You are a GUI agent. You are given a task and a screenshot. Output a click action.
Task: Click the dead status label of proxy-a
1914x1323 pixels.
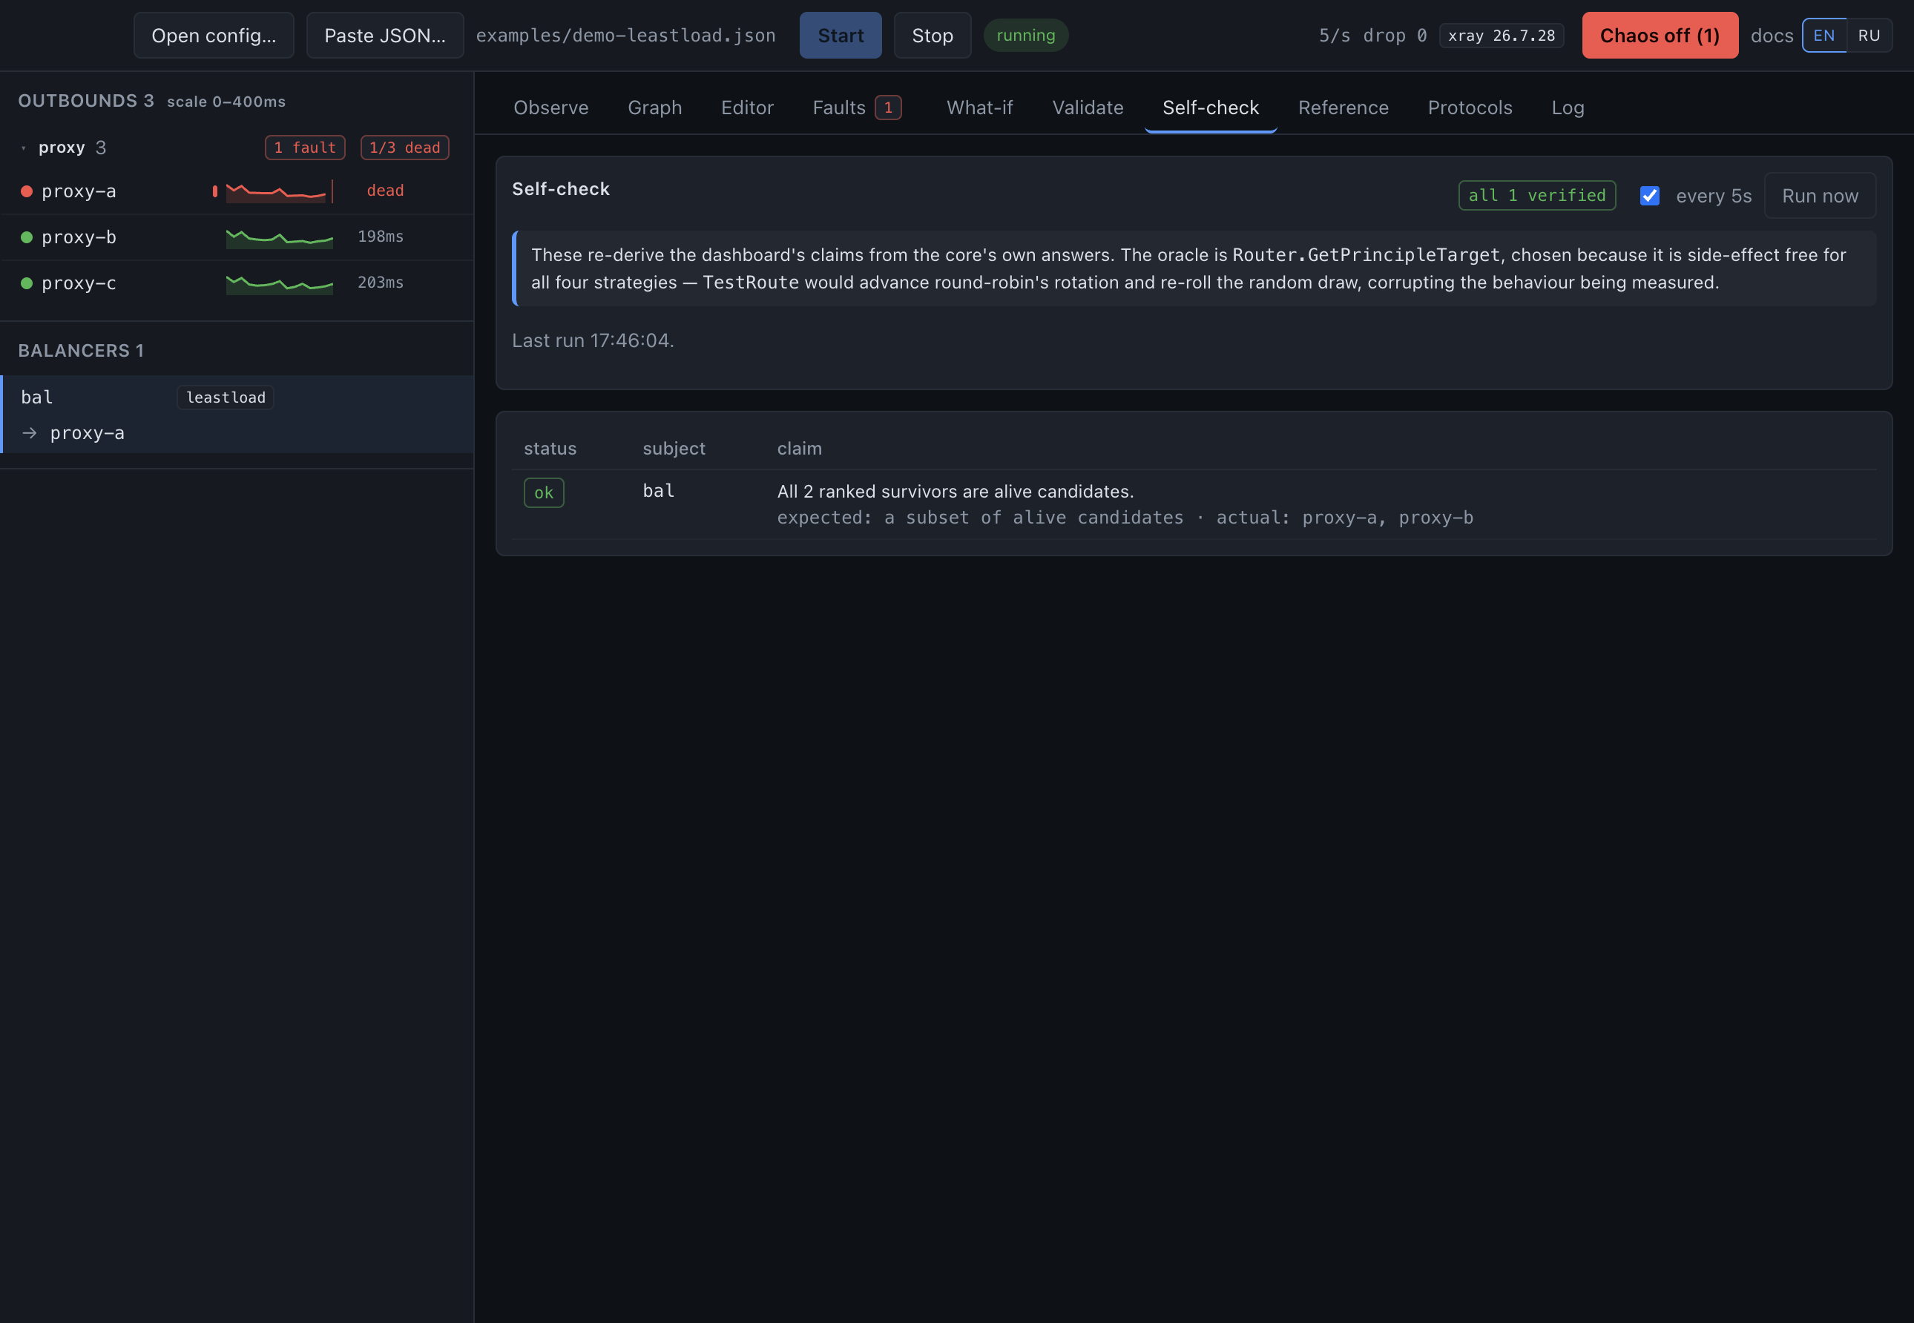click(385, 191)
